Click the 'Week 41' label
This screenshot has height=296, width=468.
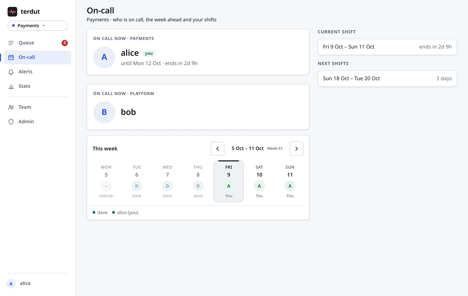(275, 148)
